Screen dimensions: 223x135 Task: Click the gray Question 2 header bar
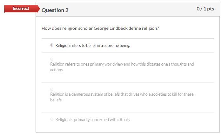[127, 10]
